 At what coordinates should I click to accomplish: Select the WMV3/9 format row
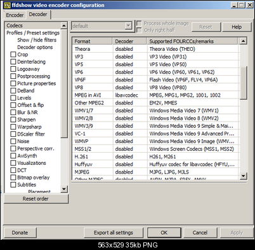(155, 126)
